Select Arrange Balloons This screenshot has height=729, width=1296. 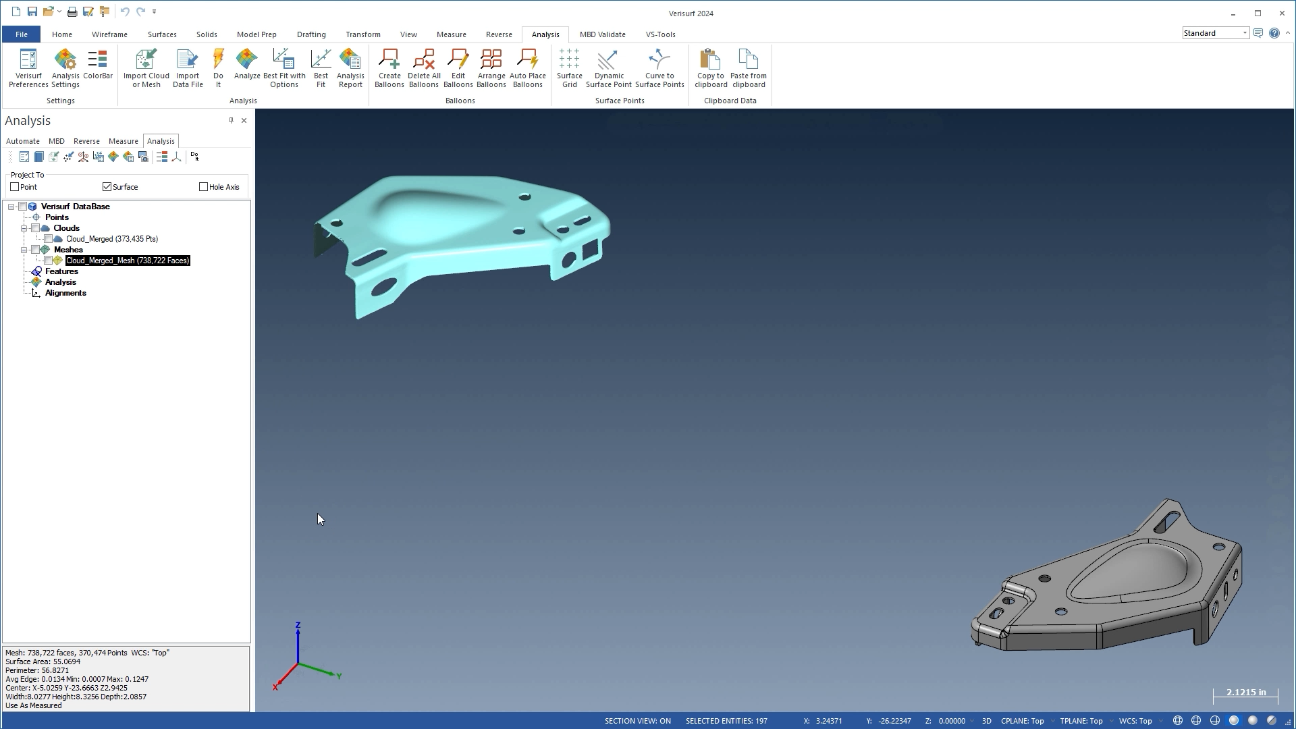click(491, 68)
